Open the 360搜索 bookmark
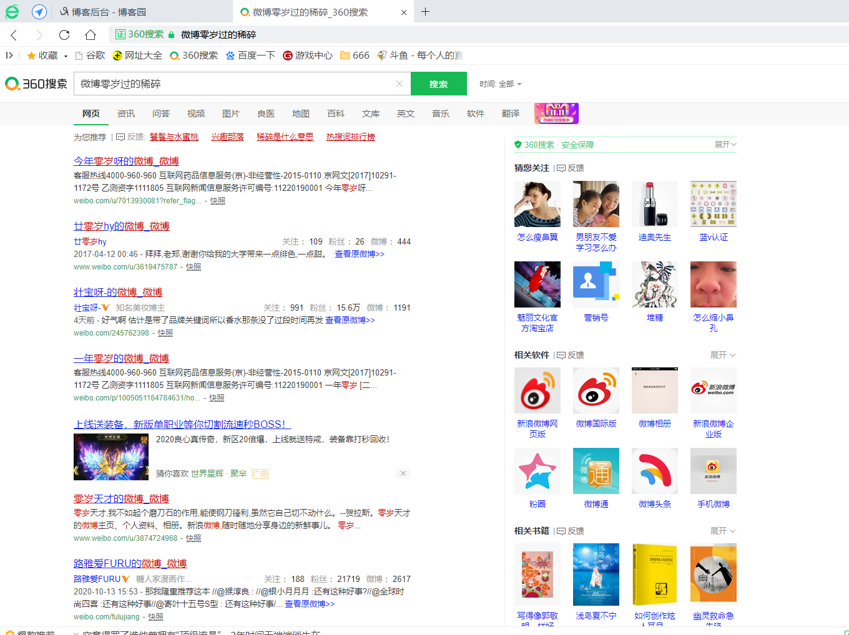The width and height of the screenshot is (849, 635). (194, 56)
